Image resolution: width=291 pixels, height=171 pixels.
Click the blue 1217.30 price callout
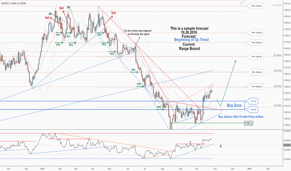click(x=253, y=101)
